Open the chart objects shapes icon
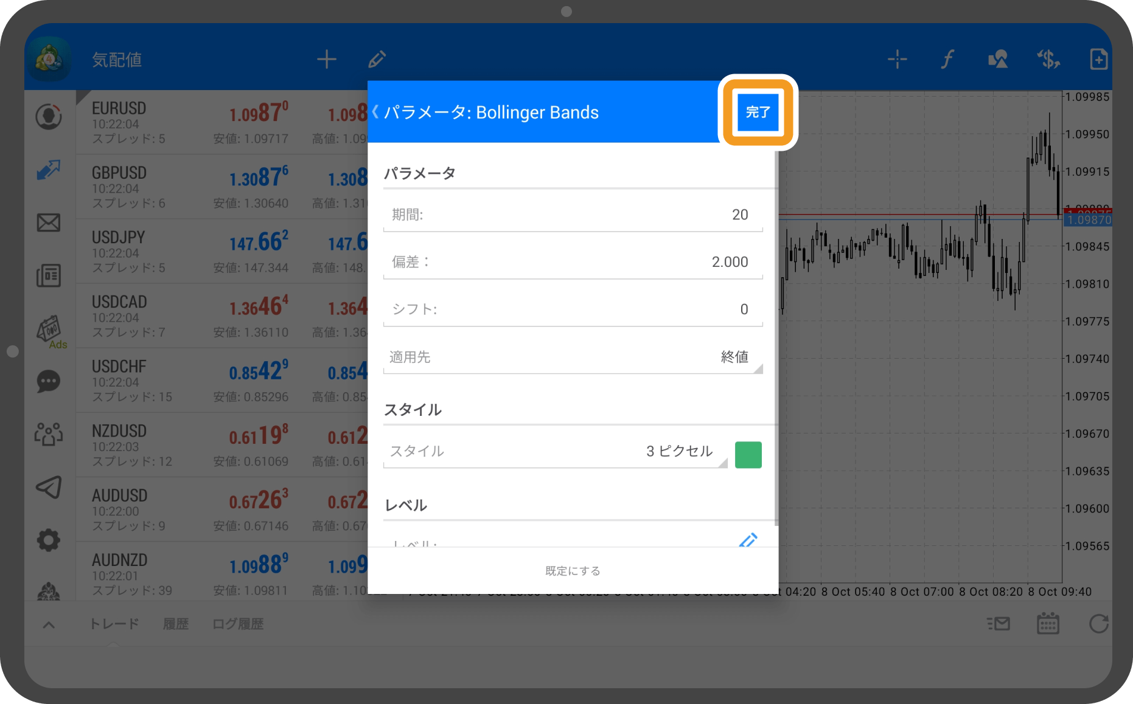This screenshot has height=704, width=1133. (x=998, y=59)
